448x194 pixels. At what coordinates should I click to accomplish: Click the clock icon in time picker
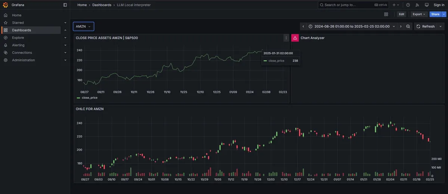(x=311, y=27)
